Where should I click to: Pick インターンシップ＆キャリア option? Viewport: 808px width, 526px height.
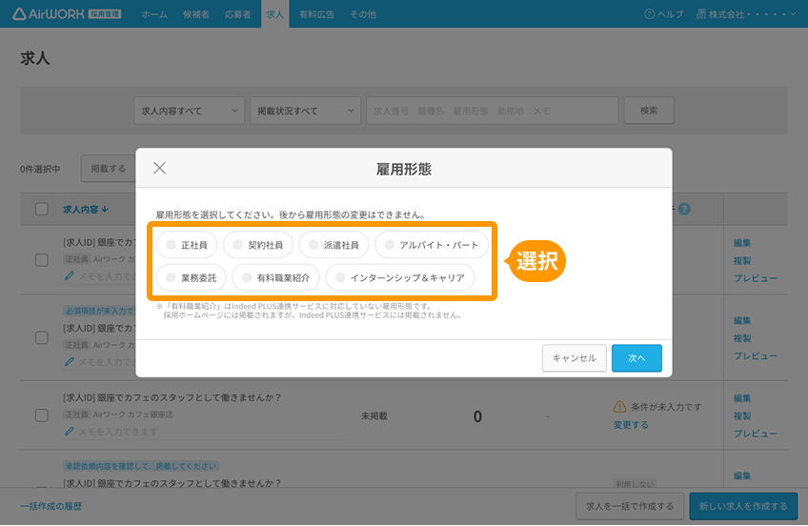coord(400,278)
